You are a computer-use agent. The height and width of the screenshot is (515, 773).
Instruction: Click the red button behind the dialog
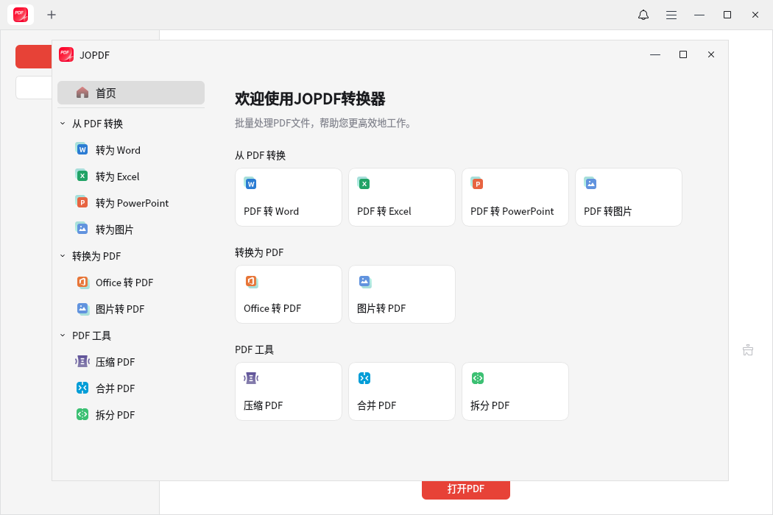coord(34,57)
